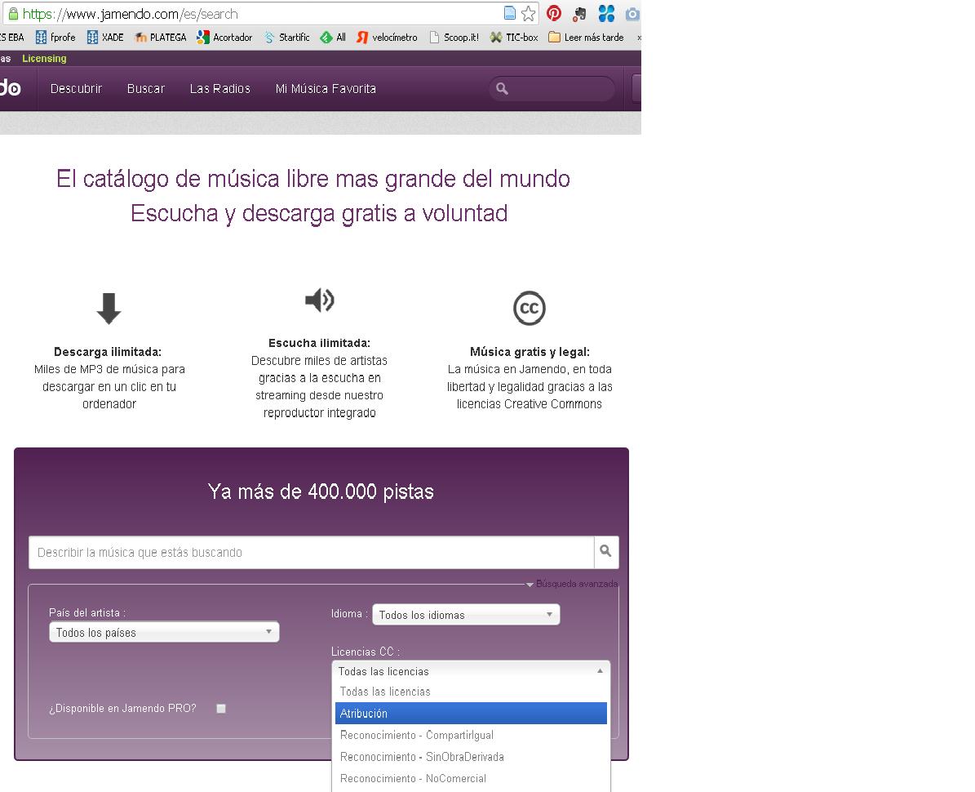The height and width of the screenshot is (792, 975).
Task: Expand the Búsqueda avanzada section
Action: 575,583
